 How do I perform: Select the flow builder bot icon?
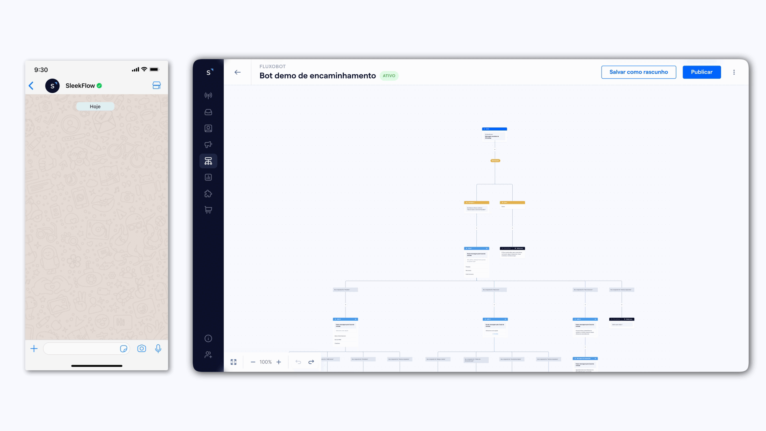point(209,161)
